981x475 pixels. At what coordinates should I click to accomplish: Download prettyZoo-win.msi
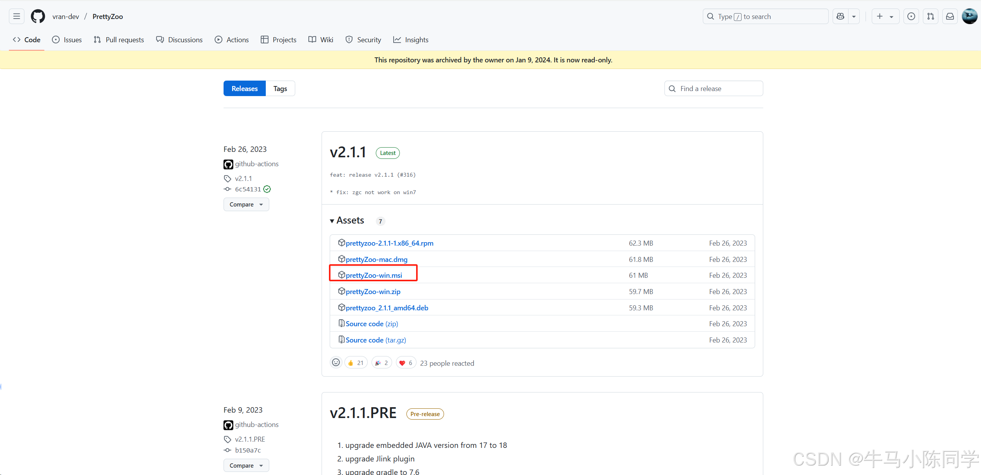[374, 275]
